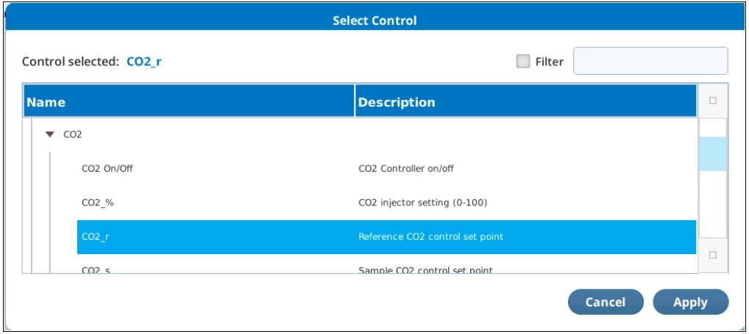Click the 'CO2 Controller on/off' description
749x334 pixels.
(406, 168)
